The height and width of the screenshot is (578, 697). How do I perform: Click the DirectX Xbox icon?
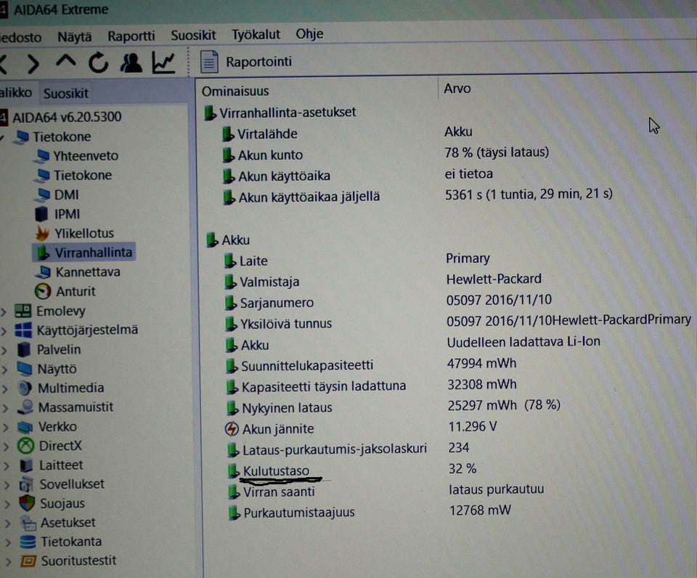pos(26,446)
